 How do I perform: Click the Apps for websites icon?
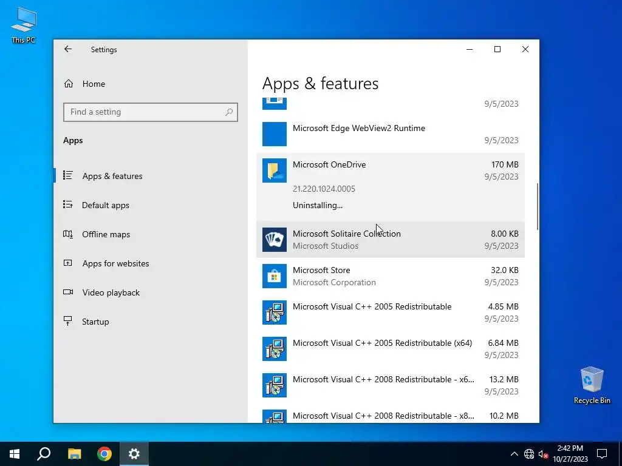click(x=68, y=263)
